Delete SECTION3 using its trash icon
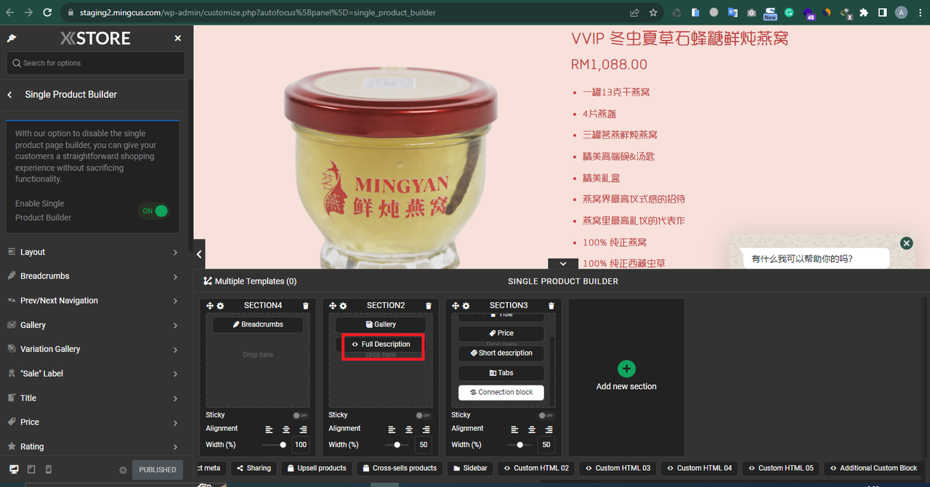The width and height of the screenshot is (930, 487). click(551, 306)
